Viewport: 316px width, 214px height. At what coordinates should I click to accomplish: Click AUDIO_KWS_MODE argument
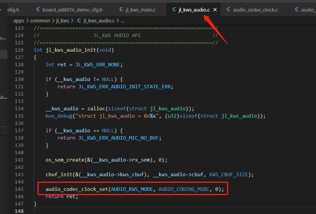132,189
